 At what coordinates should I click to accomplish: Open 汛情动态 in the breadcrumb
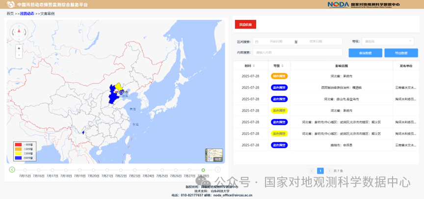click(27, 14)
